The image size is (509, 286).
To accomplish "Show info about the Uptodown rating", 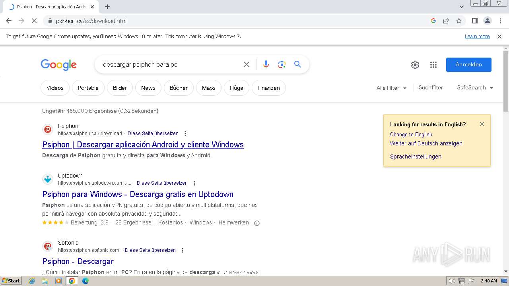I will coord(257,223).
